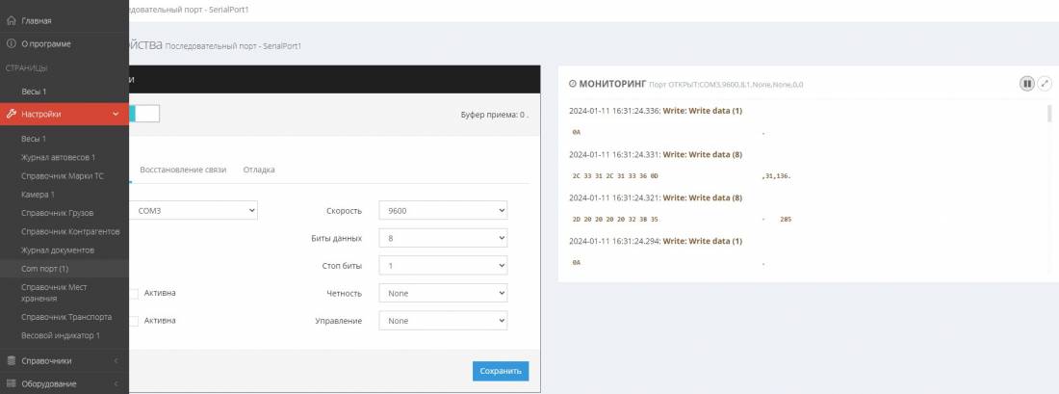
Task: Click hex data 2D 20 20 20 20 32 38 35
Action: click(x=614, y=219)
